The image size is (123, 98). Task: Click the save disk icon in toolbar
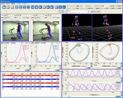8,7
